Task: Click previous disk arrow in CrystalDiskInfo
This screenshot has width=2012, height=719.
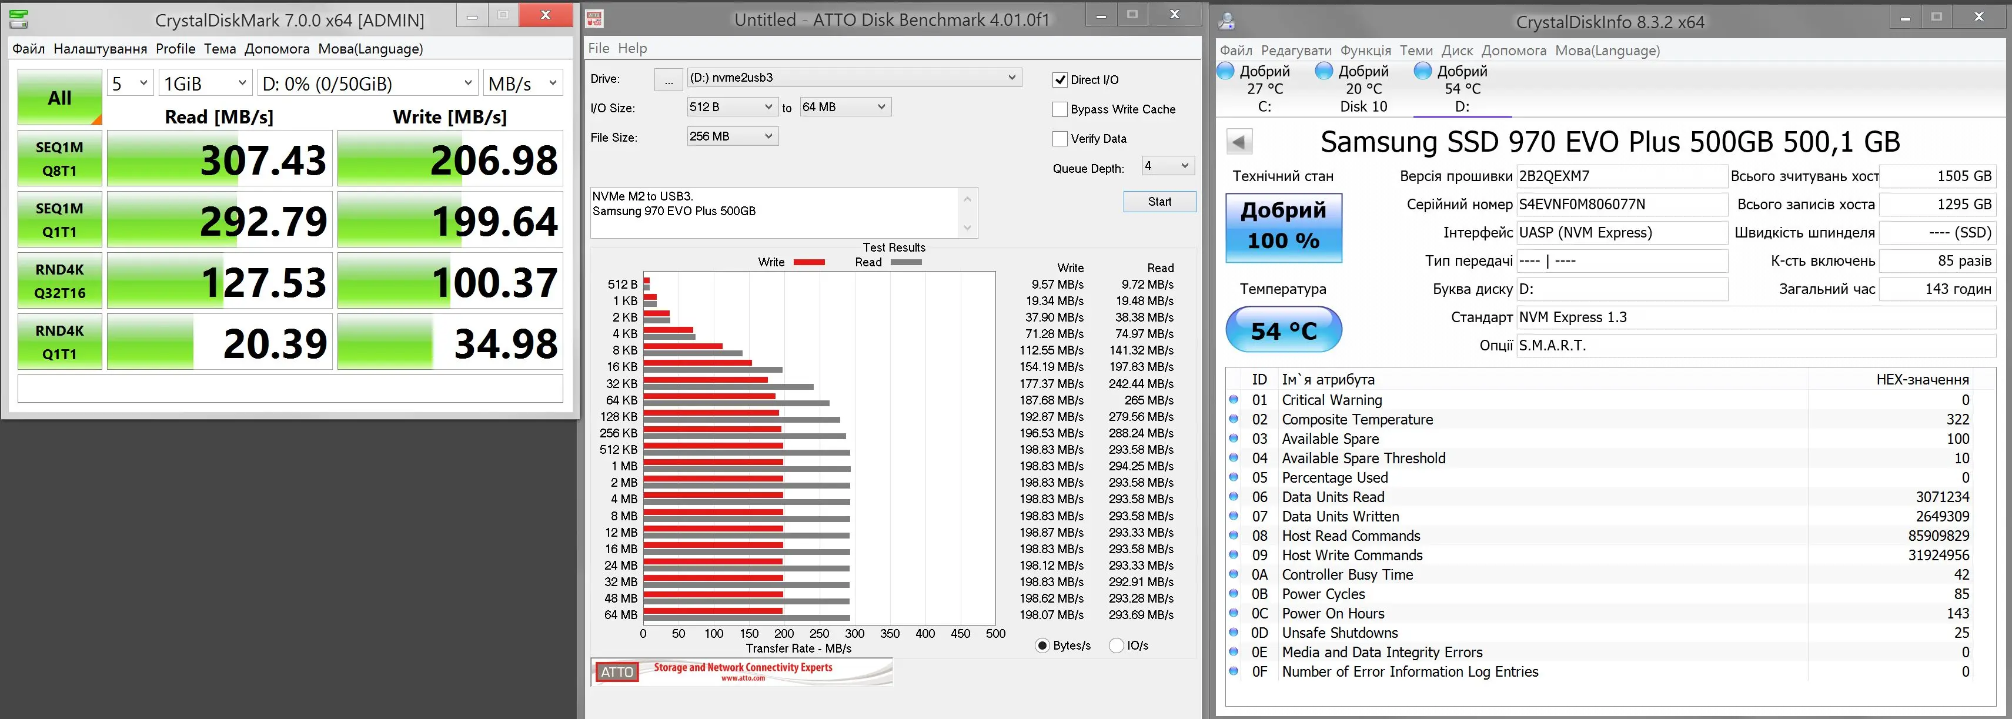Action: click(1239, 142)
